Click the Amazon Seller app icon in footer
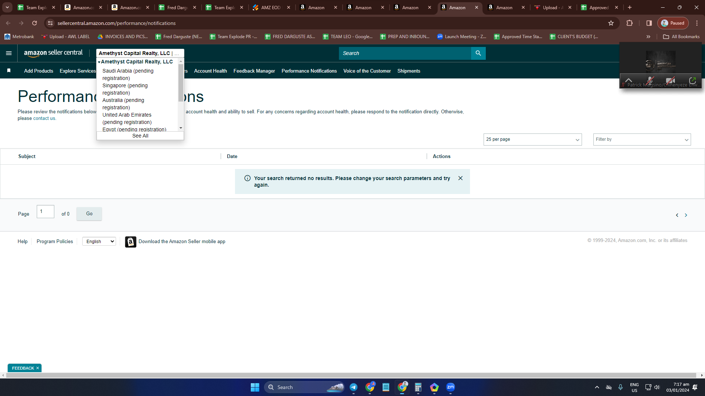 pos(130,242)
